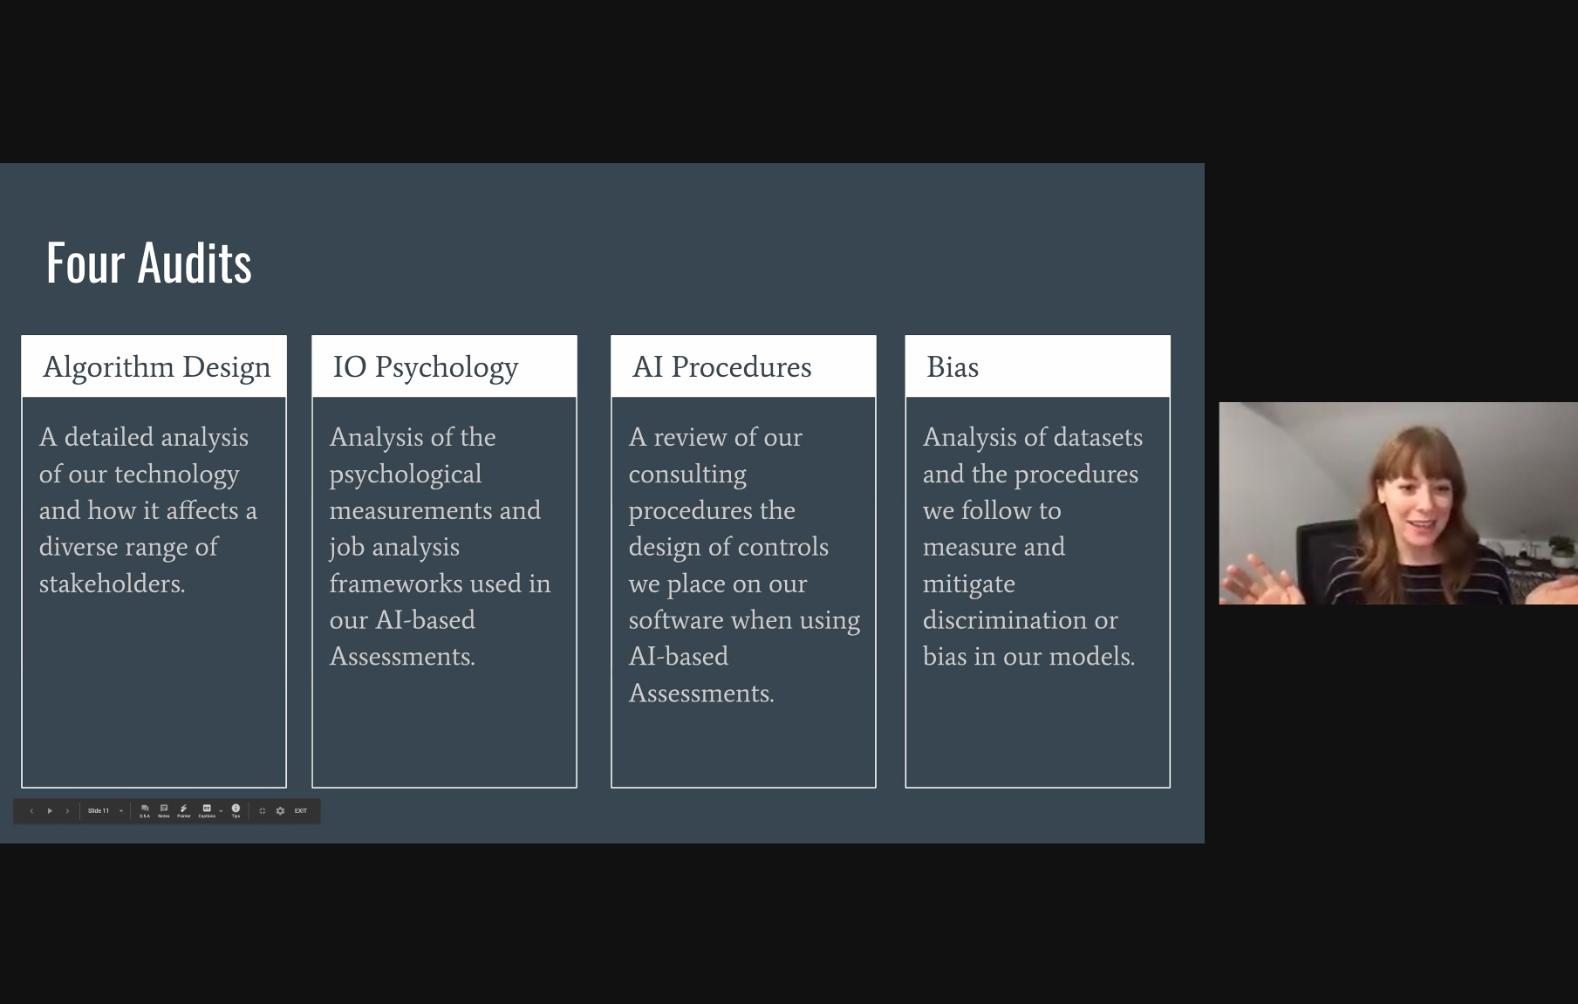Expand the caption options arrow
Viewport: 1578px width, 1004px height.
point(221,811)
